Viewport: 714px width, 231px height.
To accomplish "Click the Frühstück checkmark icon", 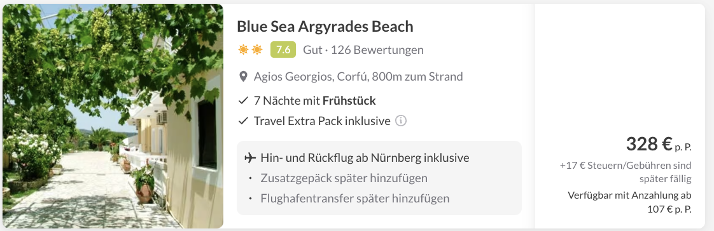I will coord(243,101).
